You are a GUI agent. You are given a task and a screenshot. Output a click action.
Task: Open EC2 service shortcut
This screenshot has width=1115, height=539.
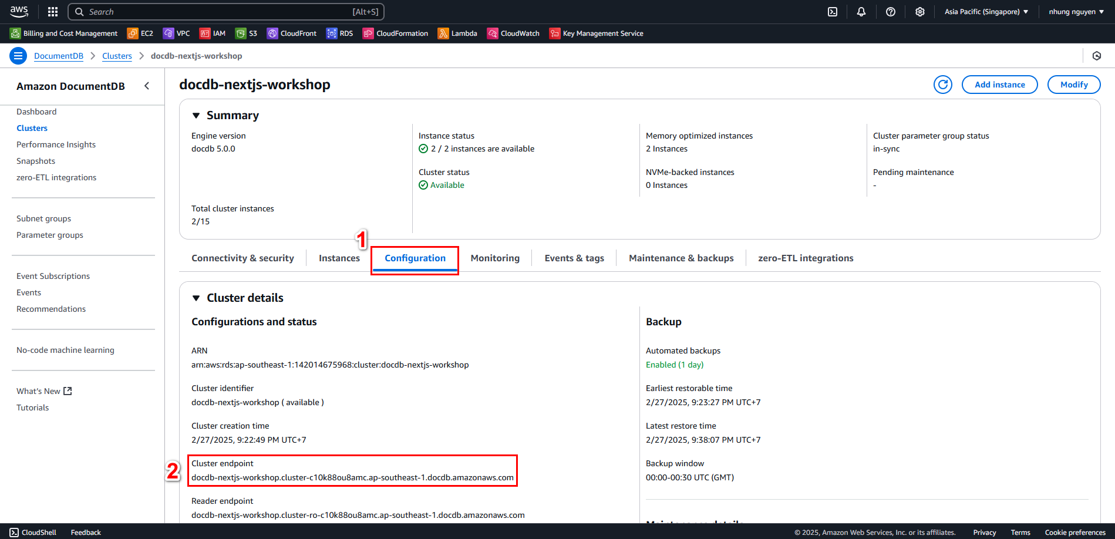(x=140, y=33)
